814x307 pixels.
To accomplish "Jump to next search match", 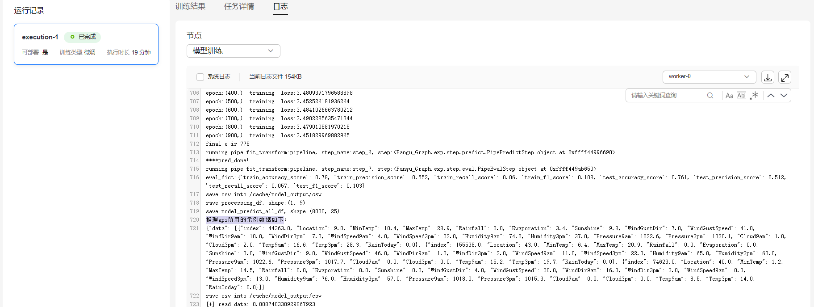I will click(784, 95).
